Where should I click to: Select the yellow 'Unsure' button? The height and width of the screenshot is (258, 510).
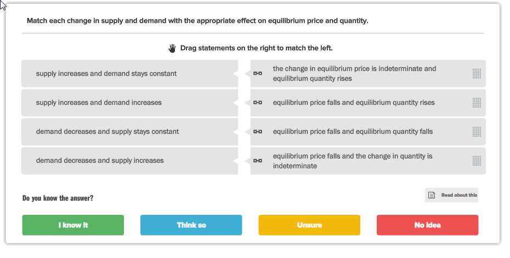click(x=309, y=225)
